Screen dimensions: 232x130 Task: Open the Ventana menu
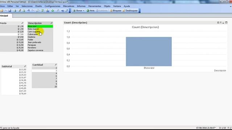[117, 6]
